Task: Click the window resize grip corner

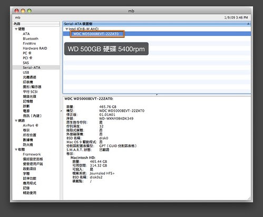Action: (x=249, y=198)
